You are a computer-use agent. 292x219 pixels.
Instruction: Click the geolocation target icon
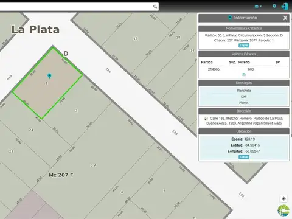[283, 199]
